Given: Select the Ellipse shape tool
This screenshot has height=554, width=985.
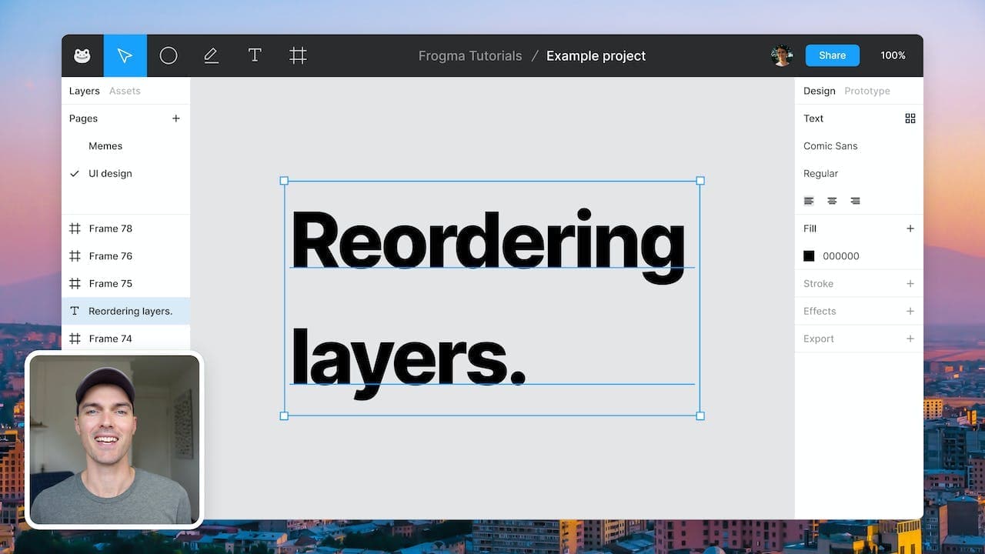Looking at the screenshot, I should (169, 55).
